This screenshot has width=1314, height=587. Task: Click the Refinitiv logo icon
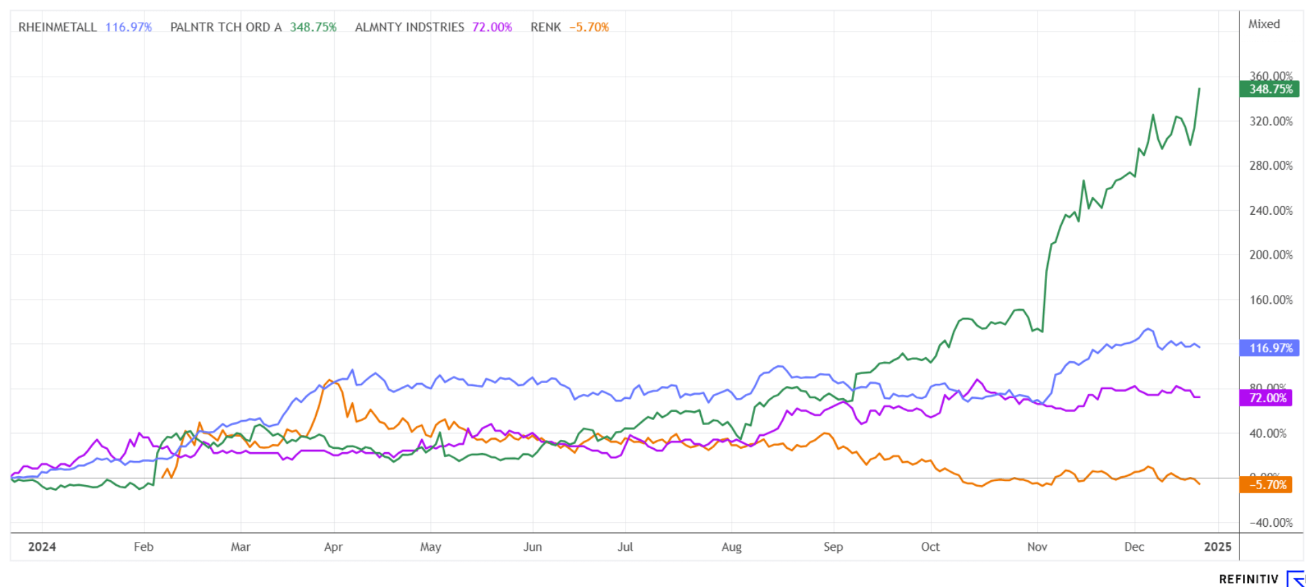pos(1296,579)
